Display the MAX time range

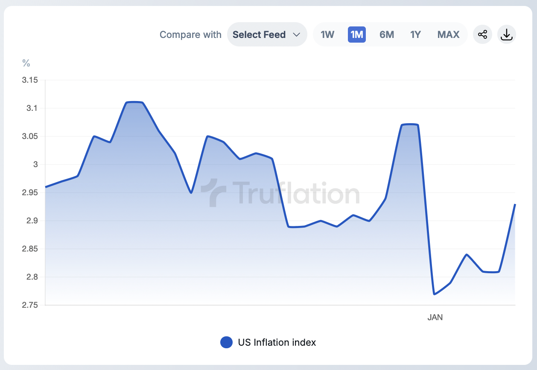pos(448,35)
